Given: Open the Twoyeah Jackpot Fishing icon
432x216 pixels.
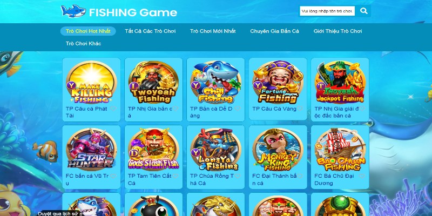Looking at the screenshot, I should click(340, 83).
